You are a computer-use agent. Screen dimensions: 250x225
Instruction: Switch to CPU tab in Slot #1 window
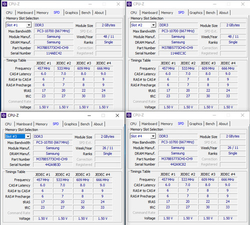(x=9, y=12)
